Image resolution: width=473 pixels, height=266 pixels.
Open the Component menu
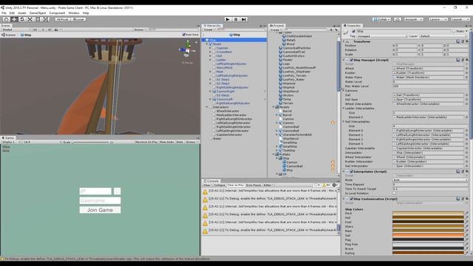coord(57,13)
